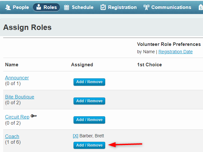The image size is (203, 152).
Task: Click the 'by Name' sort text
Action: click(146, 52)
